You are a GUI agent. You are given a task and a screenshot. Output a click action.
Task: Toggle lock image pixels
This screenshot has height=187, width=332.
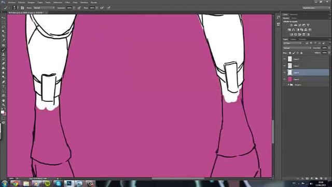click(x=294, y=53)
